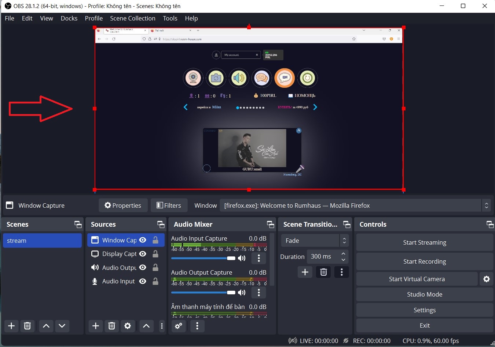Viewport: 495px width, 347px height.
Task: Remove the selected scene using trash icon
Action: click(27, 326)
